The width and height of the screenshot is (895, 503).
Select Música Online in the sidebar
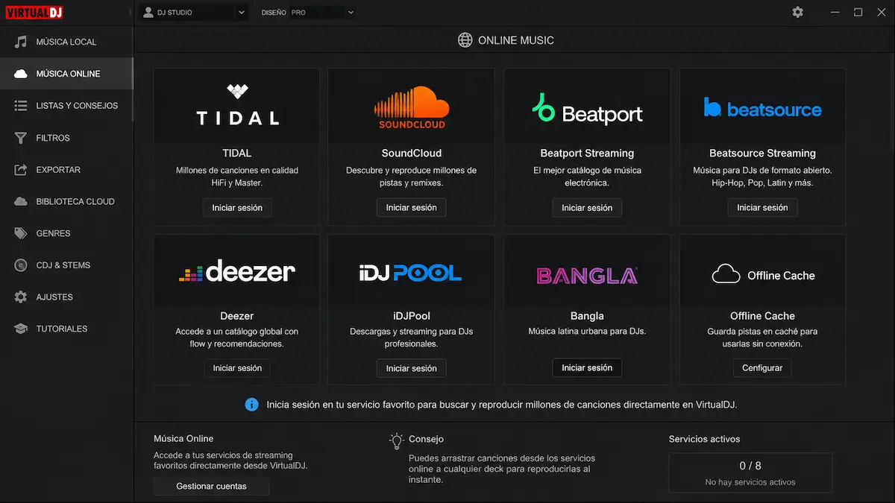point(67,74)
